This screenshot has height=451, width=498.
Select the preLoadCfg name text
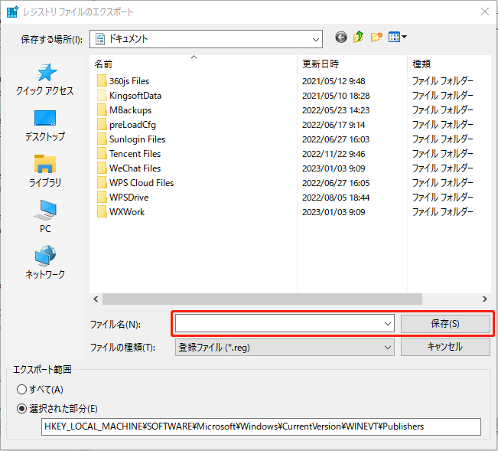click(133, 125)
